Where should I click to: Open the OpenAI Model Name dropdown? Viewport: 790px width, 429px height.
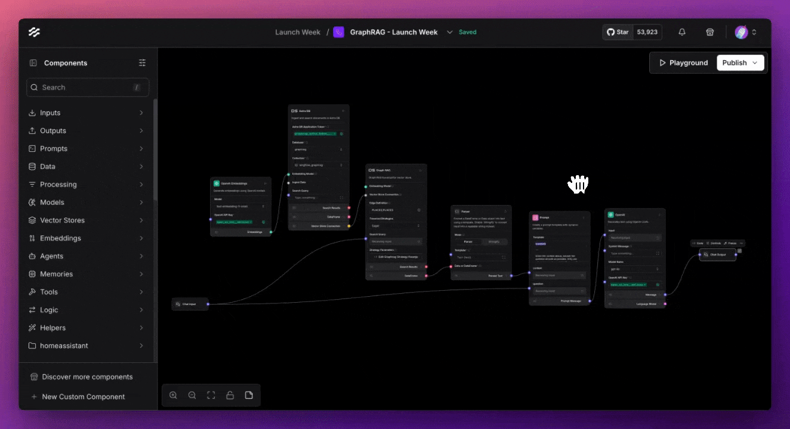click(635, 269)
